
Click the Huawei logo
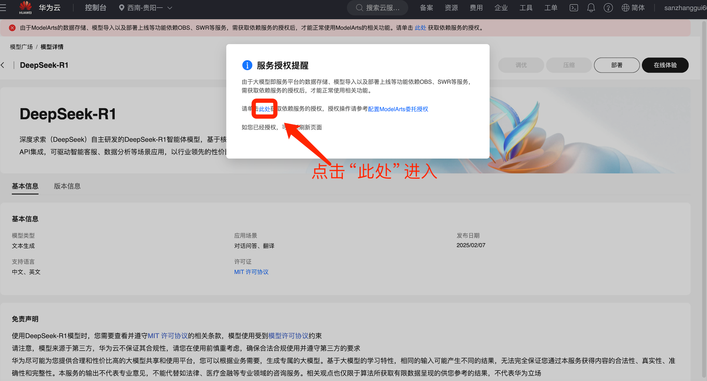[25, 7]
